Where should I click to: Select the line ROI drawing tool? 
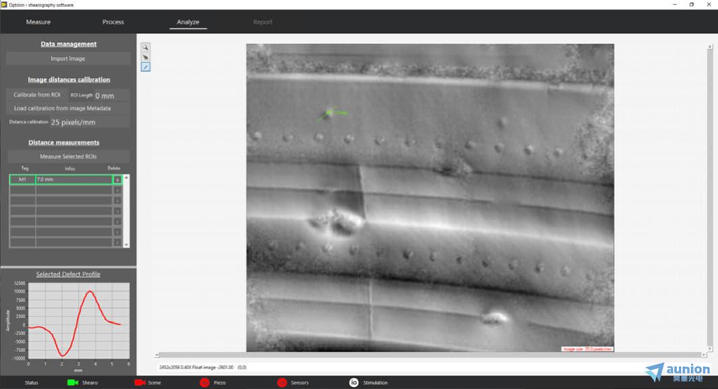[145, 67]
